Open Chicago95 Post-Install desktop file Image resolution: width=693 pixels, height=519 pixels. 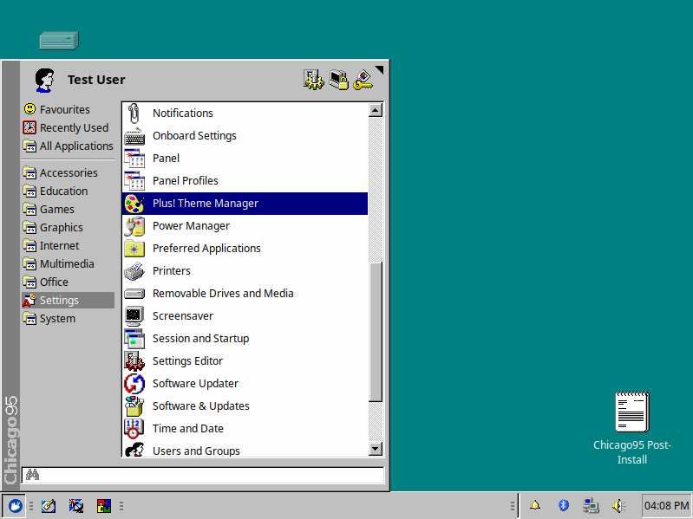click(x=632, y=428)
